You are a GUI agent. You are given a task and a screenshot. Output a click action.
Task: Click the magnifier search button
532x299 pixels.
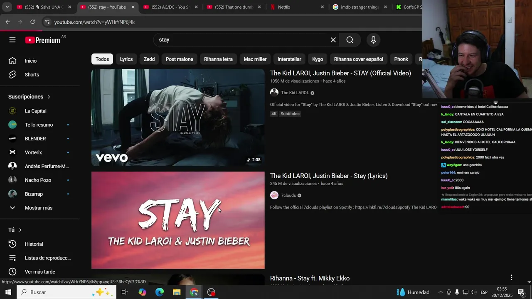click(350, 40)
